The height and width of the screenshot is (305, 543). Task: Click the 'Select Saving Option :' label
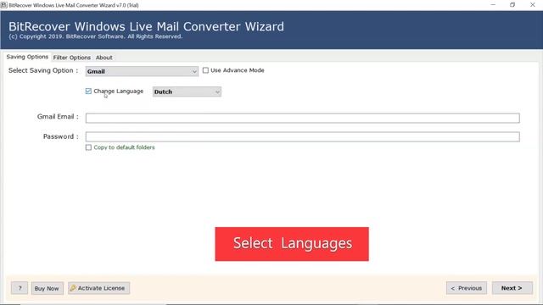click(x=43, y=70)
